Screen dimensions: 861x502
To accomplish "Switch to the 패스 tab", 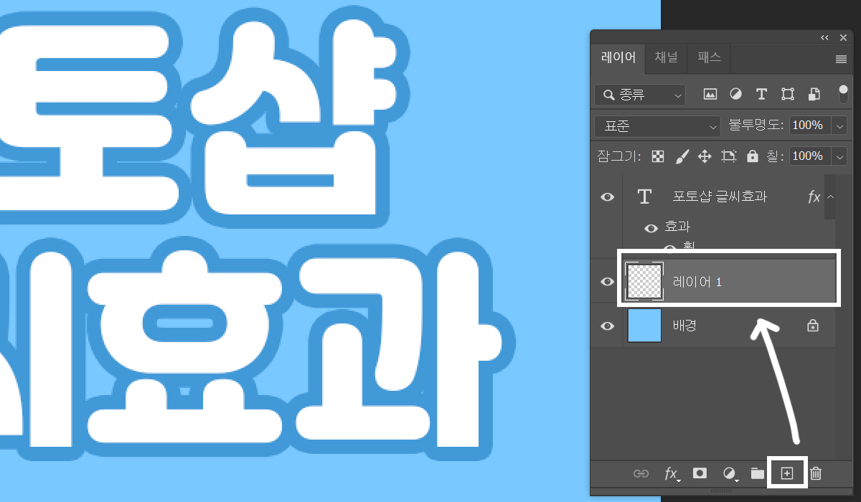I will tap(709, 57).
